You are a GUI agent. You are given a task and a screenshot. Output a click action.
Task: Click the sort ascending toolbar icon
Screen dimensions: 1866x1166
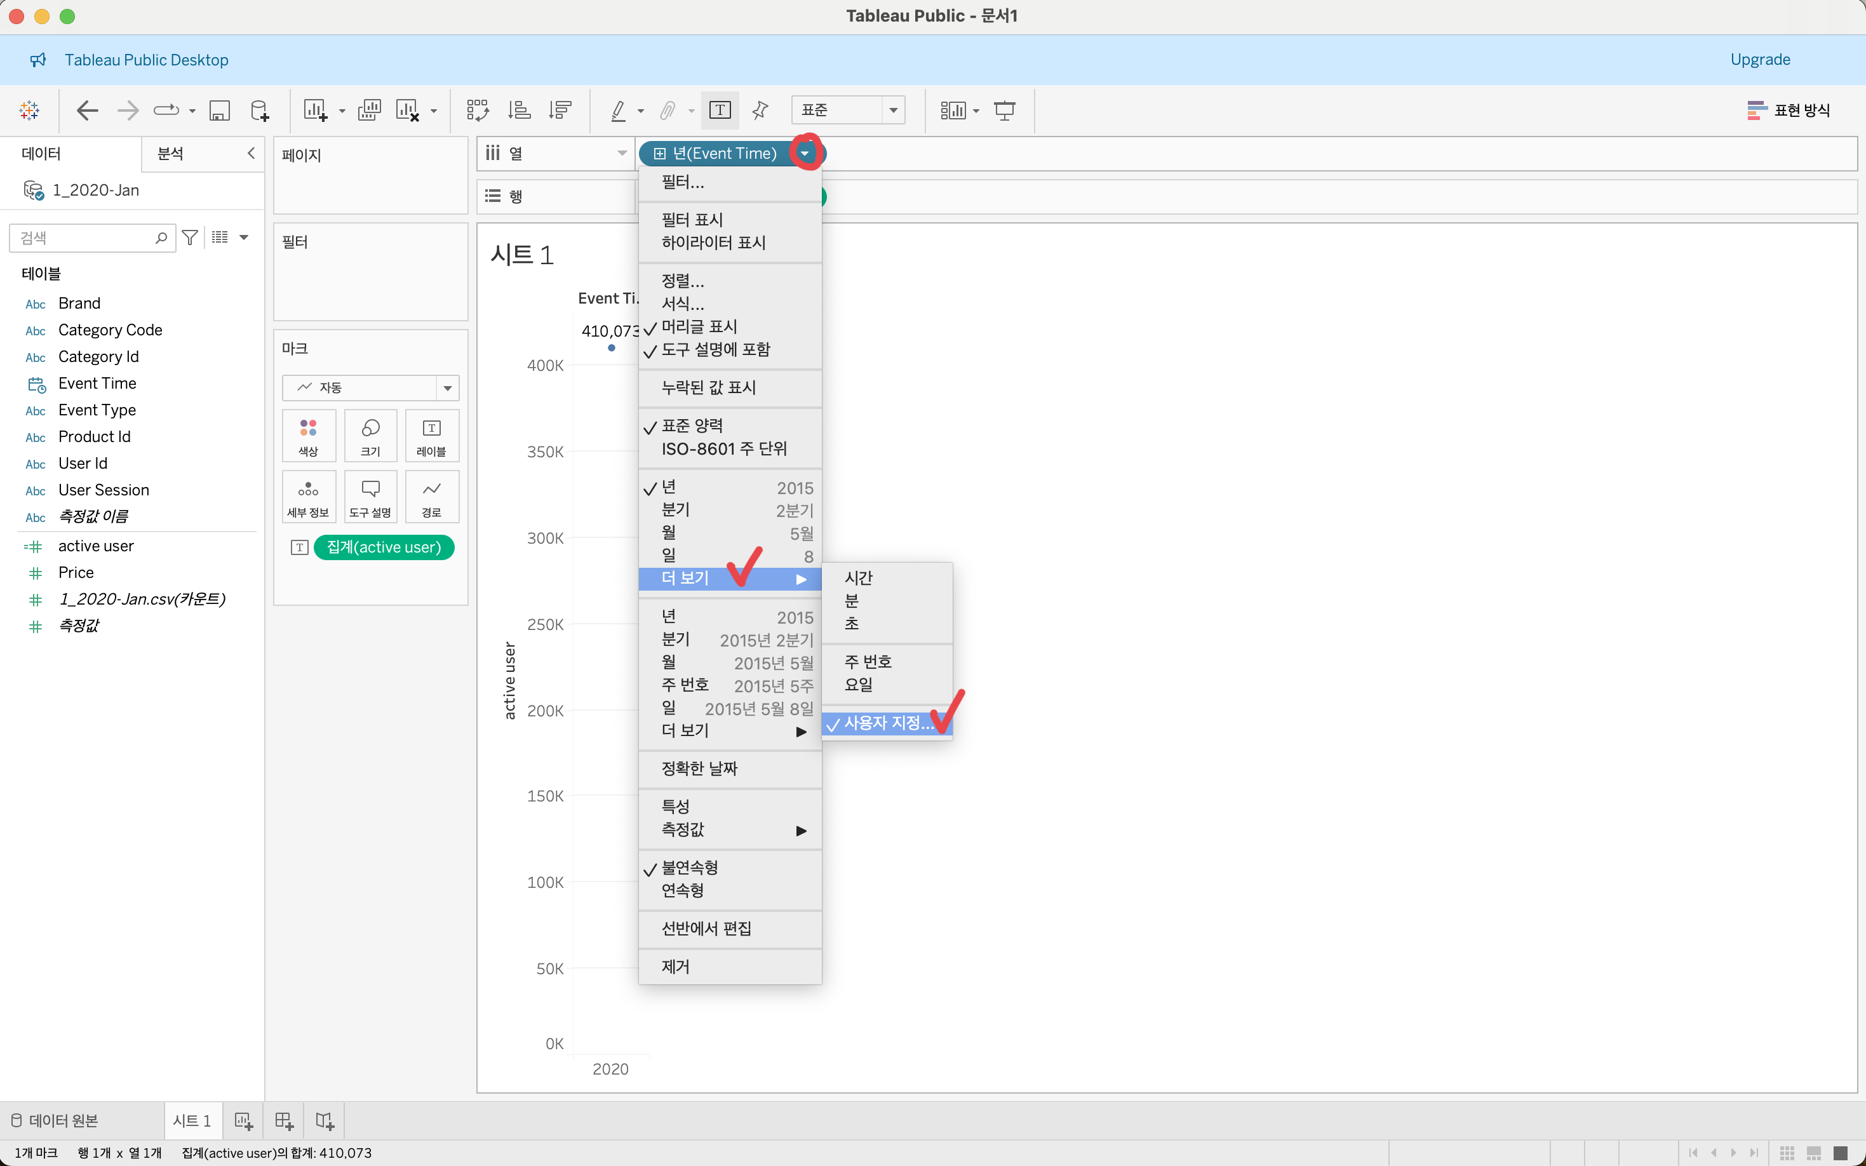click(519, 111)
